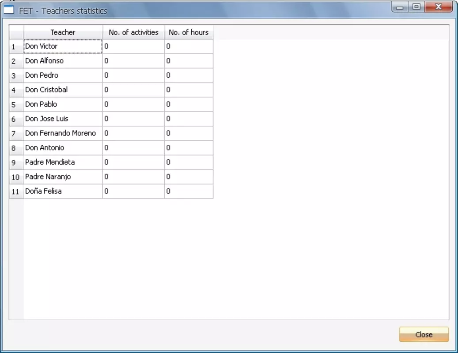Select the Don Fernando Moreno cell
458x353 pixels.
pos(63,133)
